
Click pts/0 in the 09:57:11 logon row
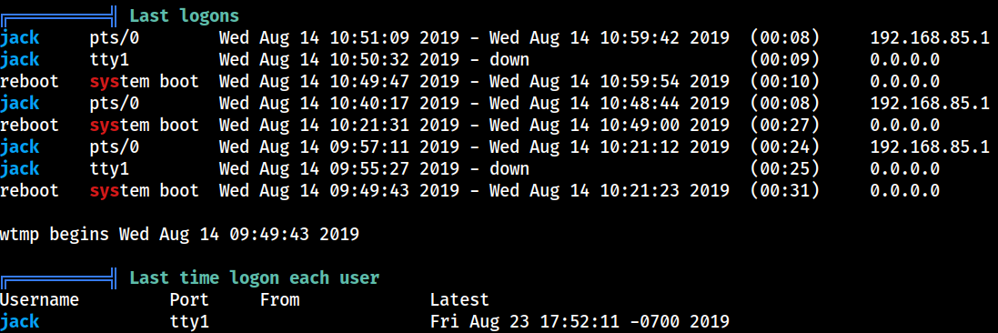[x=115, y=147]
